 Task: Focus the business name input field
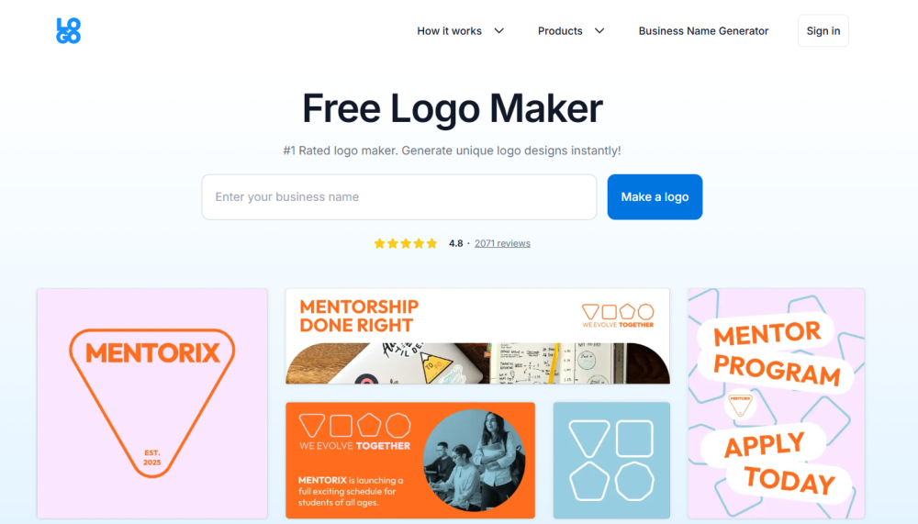coord(398,196)
